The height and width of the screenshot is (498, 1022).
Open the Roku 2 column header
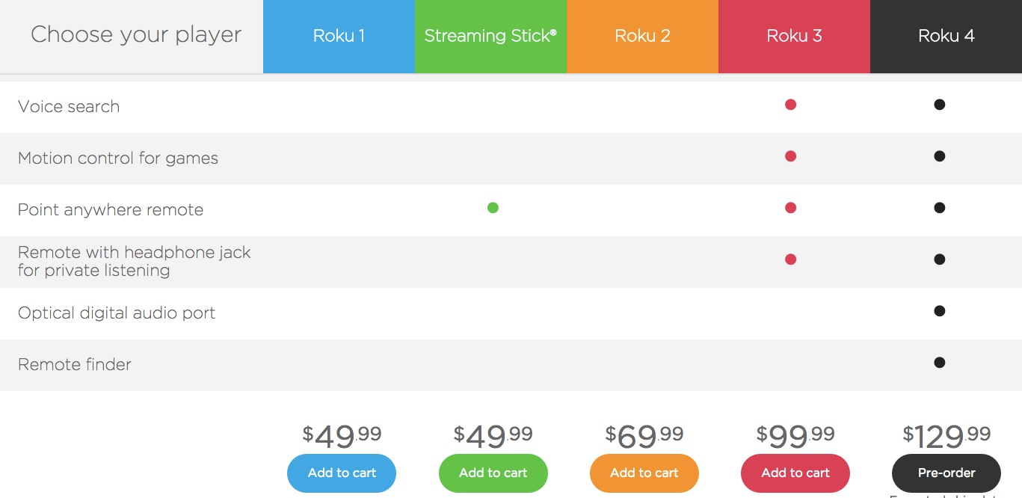642,36
